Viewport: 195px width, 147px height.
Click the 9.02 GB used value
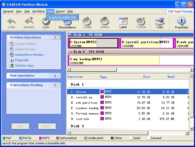coord(168,97)
